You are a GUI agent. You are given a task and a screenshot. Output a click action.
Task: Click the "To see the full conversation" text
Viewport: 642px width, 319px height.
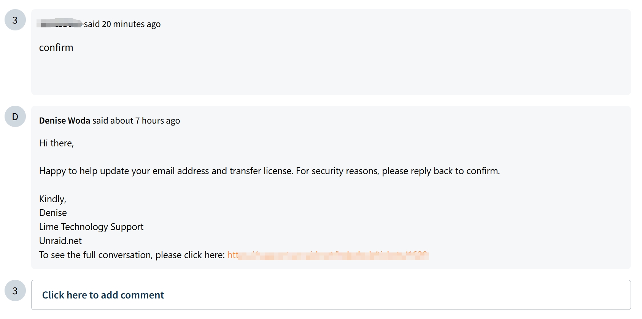coord(132,255)
